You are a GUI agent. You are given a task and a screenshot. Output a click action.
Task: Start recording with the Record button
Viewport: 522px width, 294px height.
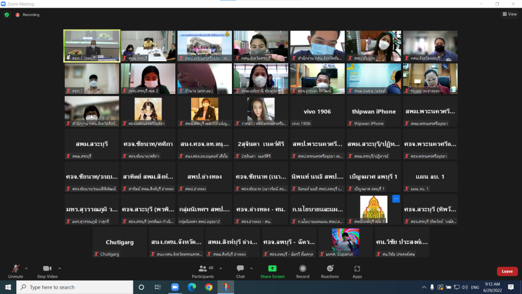[x=303, y=272]
